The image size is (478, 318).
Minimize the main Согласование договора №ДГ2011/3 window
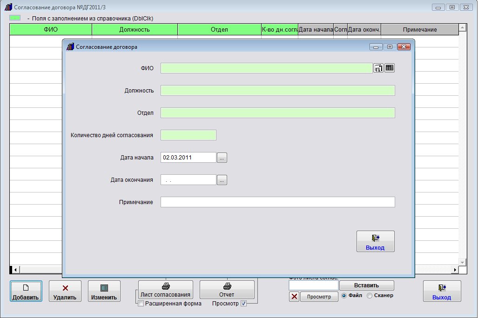point(438,7)
